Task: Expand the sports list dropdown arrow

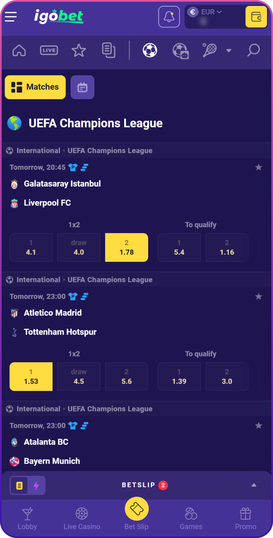Action: coord(228,51)
